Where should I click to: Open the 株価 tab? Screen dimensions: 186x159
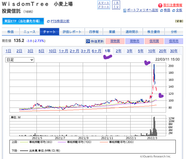click(x=11, y=32)
